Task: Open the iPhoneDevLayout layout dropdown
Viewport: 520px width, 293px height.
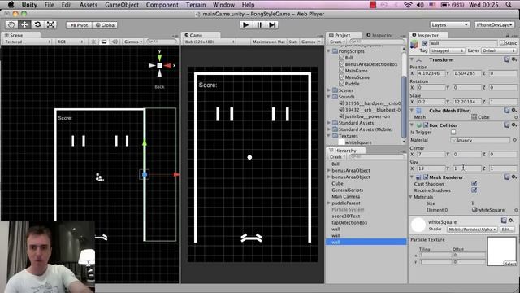Action: [495, 25]
